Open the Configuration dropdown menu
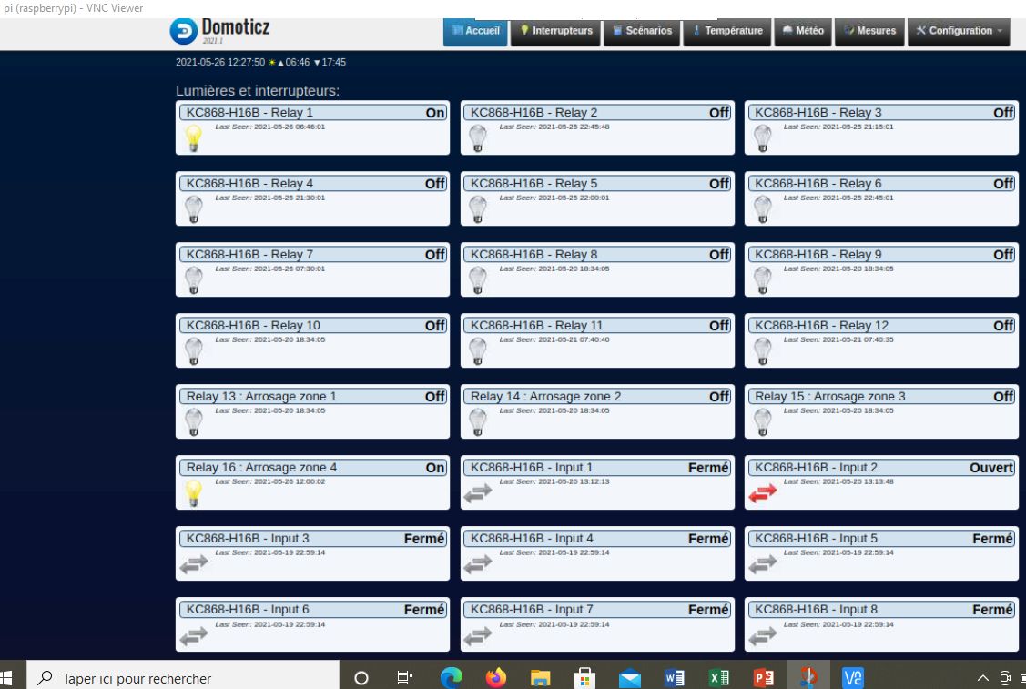 [x=959, y=31]
